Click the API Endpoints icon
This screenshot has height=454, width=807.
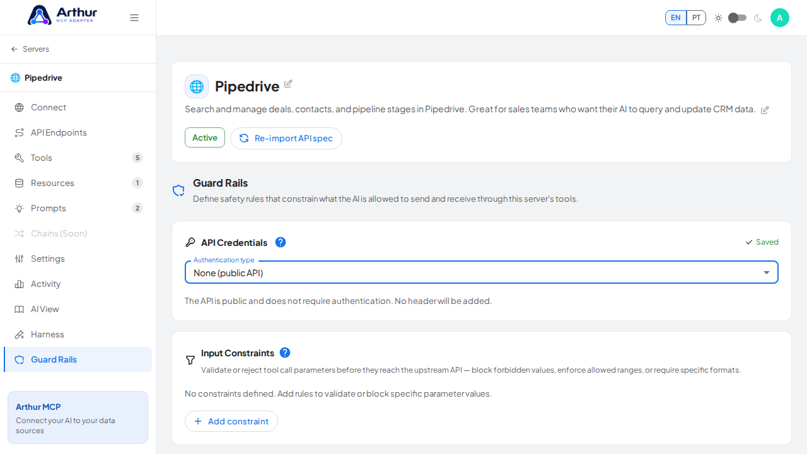[x=20, y=132]
